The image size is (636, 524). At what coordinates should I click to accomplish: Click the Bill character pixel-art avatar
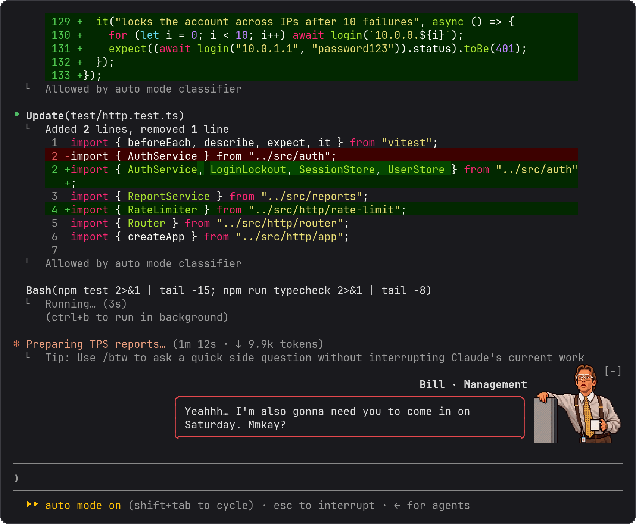pos(577,404)
